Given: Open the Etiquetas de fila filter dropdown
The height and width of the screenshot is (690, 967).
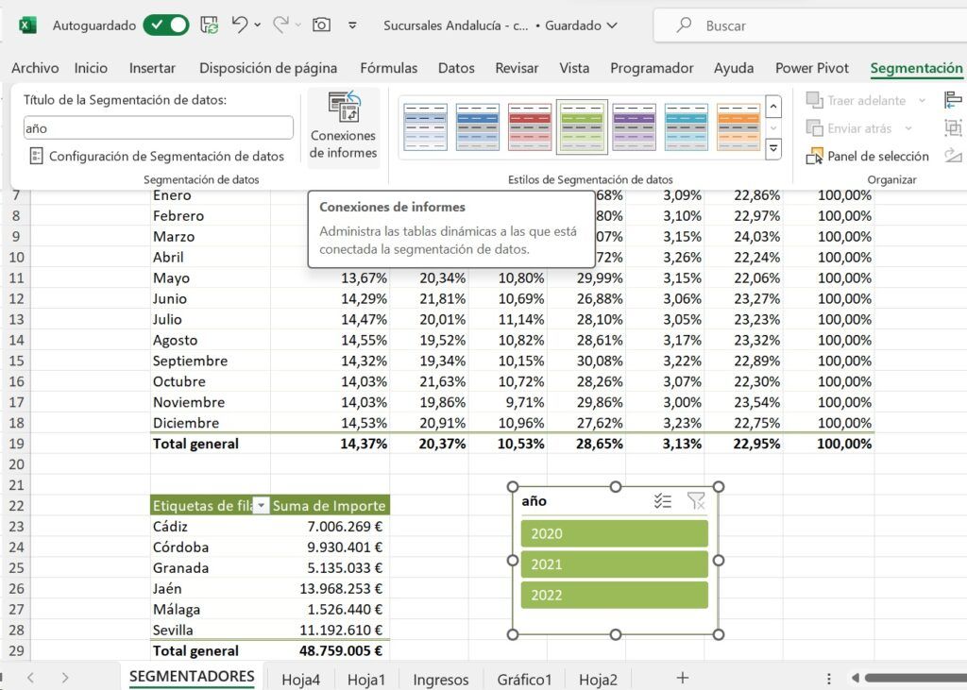Looking at the screenshot, I should click(x=263, y=505).
